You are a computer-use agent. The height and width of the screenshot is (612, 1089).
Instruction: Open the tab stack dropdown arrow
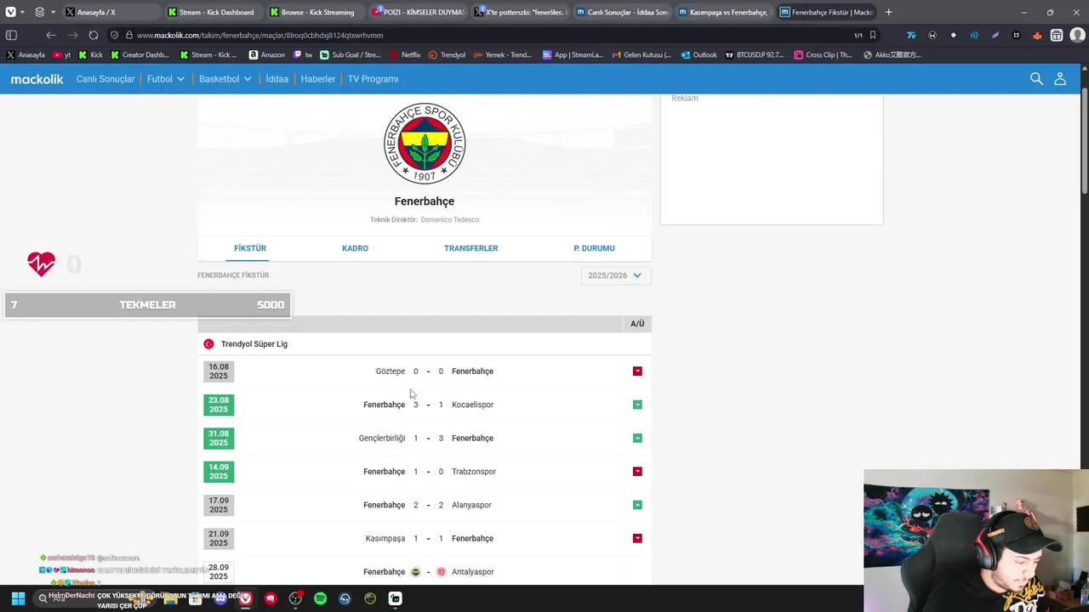coord(53,12)
